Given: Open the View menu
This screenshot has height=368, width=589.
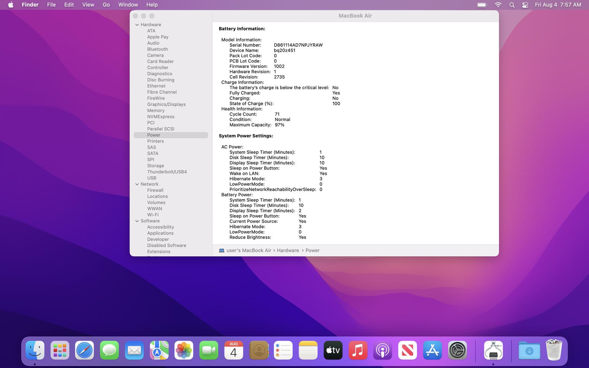Looking at the screenshot, I should [88, 5].
